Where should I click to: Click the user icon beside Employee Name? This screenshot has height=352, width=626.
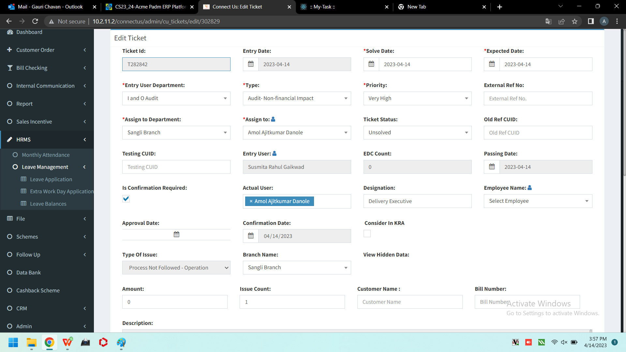pyautogui.click(x=530, y=188)
